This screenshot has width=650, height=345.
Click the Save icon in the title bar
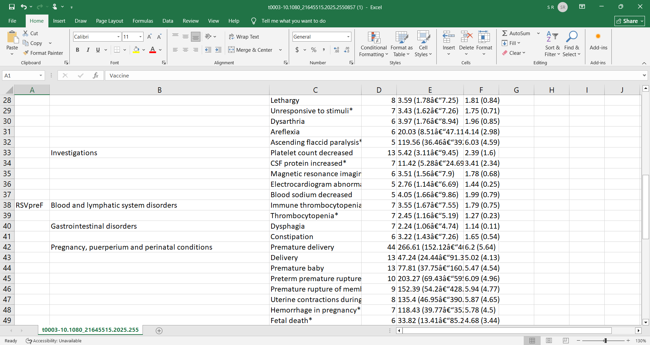12,7
